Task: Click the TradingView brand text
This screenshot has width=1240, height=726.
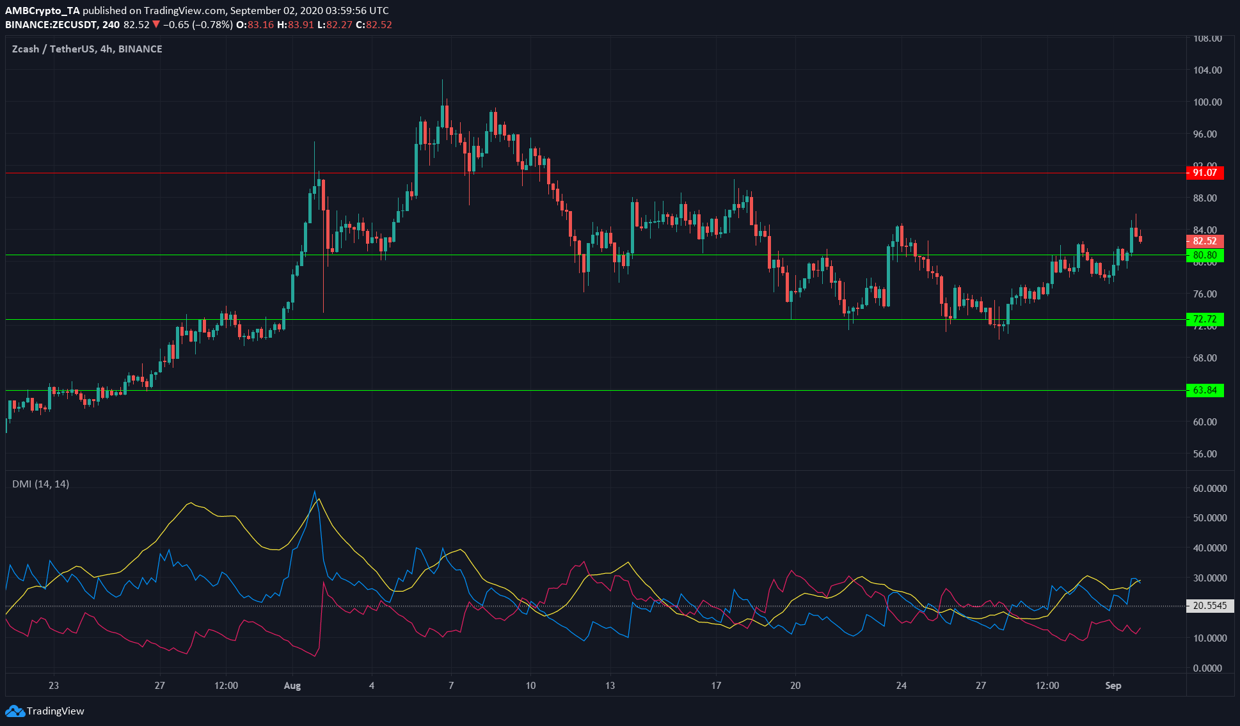Action: click(x=56, y=711)
